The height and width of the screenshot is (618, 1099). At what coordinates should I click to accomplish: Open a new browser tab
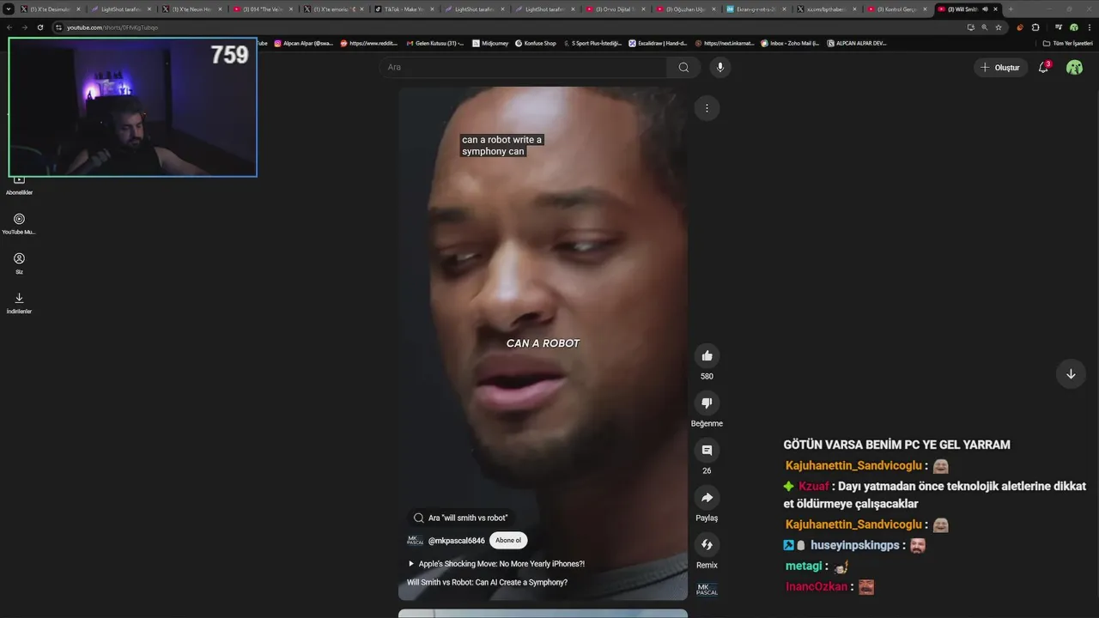pyautogui.click(x=1011, y=9)
